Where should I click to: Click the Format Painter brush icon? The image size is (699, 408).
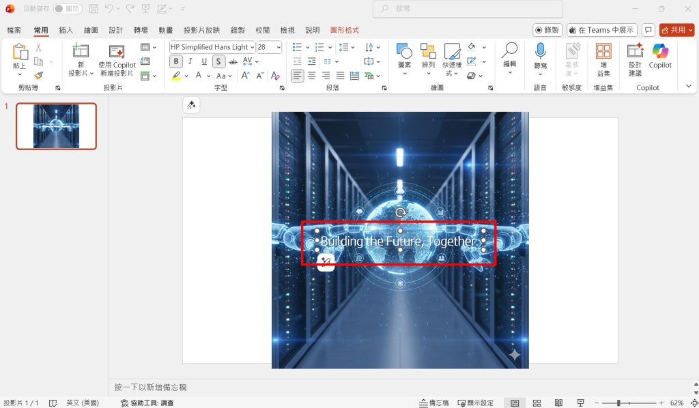pyautogui.click(x=38, y=76)
